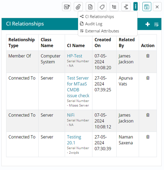The image size is (164, 170).
Task: Click the tag icon in toolbar
Action: (x=102, y=7)
